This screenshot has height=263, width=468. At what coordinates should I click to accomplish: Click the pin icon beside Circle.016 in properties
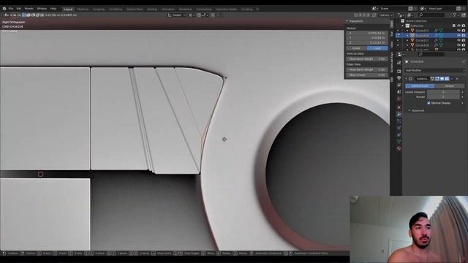(464, 61)
